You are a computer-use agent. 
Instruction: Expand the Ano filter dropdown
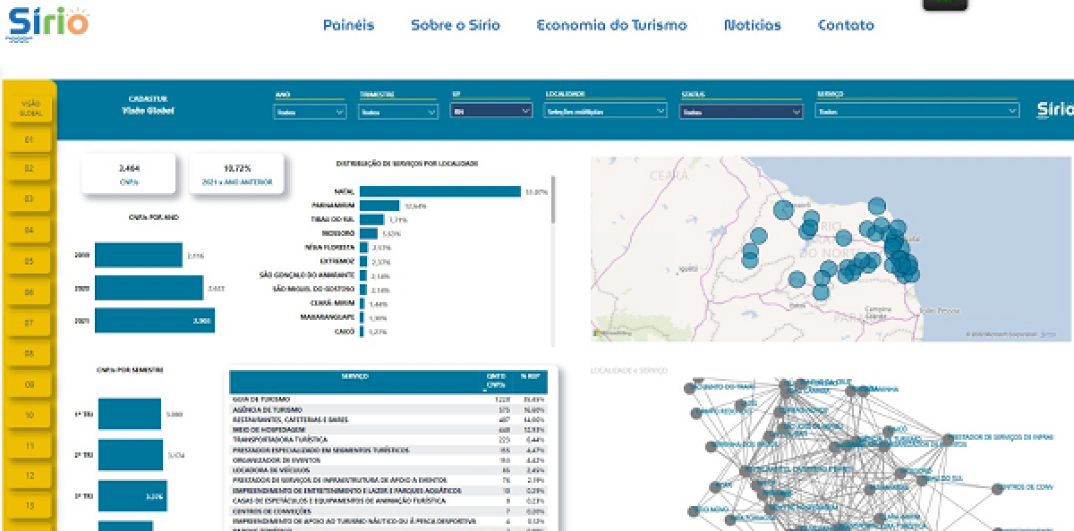[310, 112]
